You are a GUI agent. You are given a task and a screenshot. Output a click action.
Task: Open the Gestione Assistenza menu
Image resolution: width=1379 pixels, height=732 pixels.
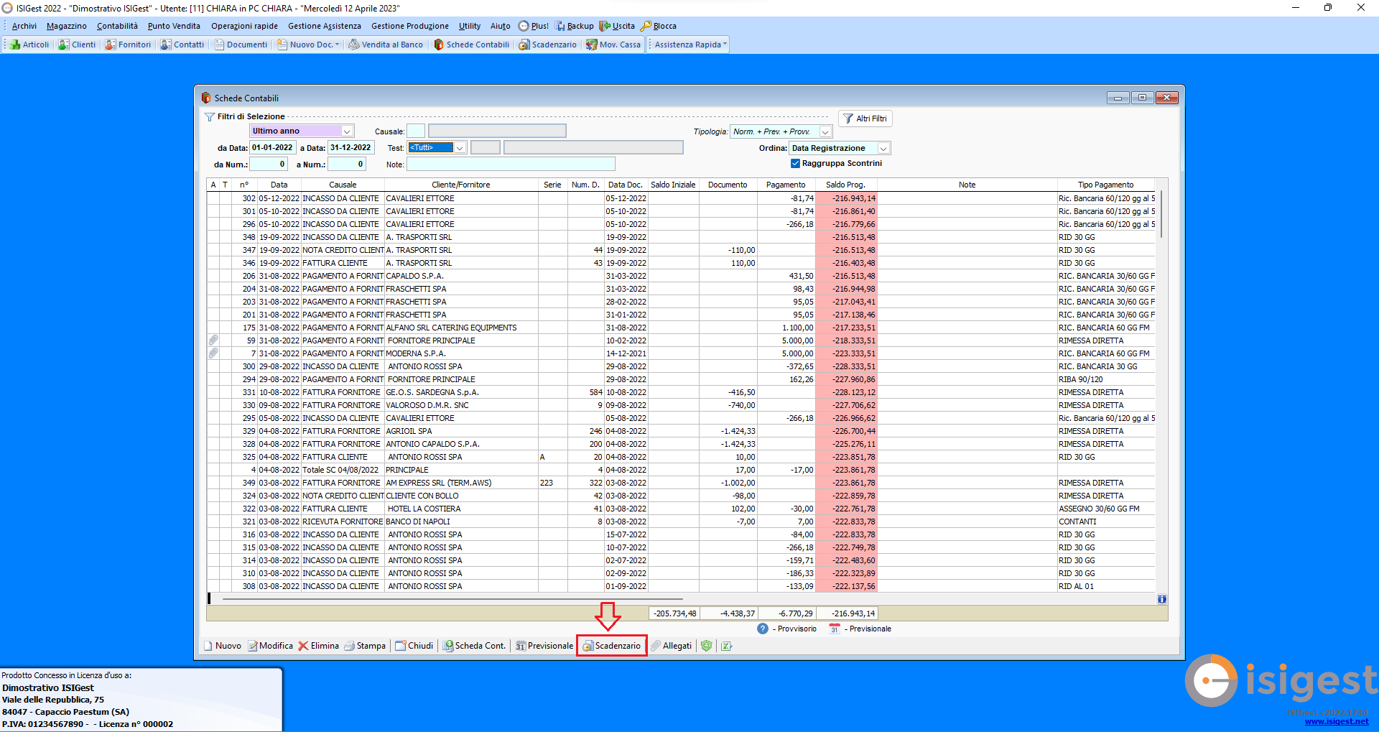coord(325,26)
